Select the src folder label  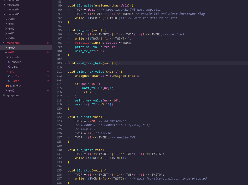click(12, 72)
